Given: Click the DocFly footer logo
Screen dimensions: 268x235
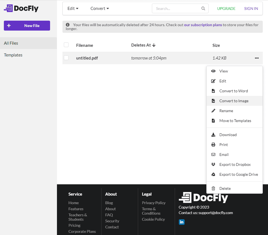Looking at the screenshot, I should pos(203,197).
